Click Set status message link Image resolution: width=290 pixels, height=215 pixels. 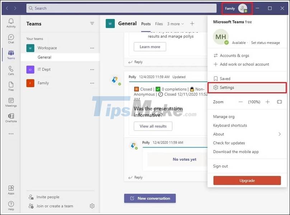tap(265, 43)
